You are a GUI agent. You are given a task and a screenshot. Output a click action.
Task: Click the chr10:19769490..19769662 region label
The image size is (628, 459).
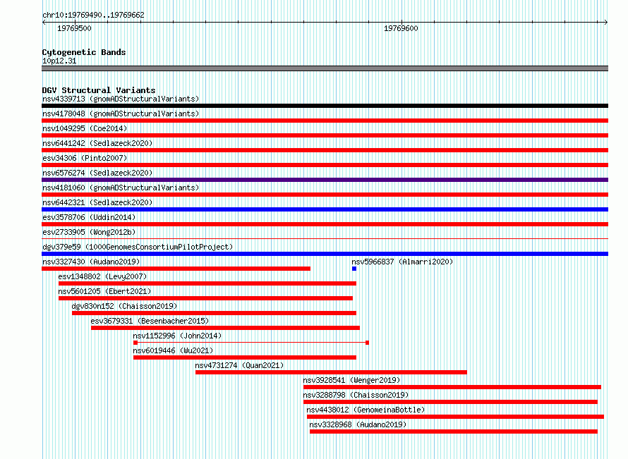pyautogui.click(x=93, y=15)
